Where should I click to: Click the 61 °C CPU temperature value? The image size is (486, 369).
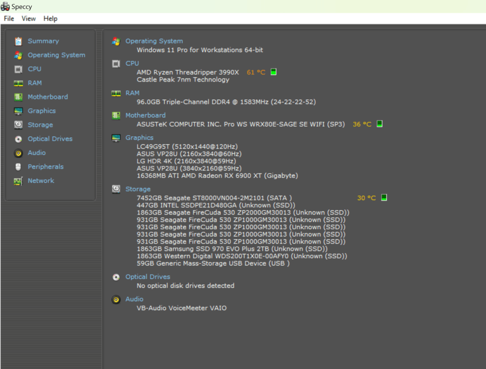pyautogui.click(x=256, y=72)
